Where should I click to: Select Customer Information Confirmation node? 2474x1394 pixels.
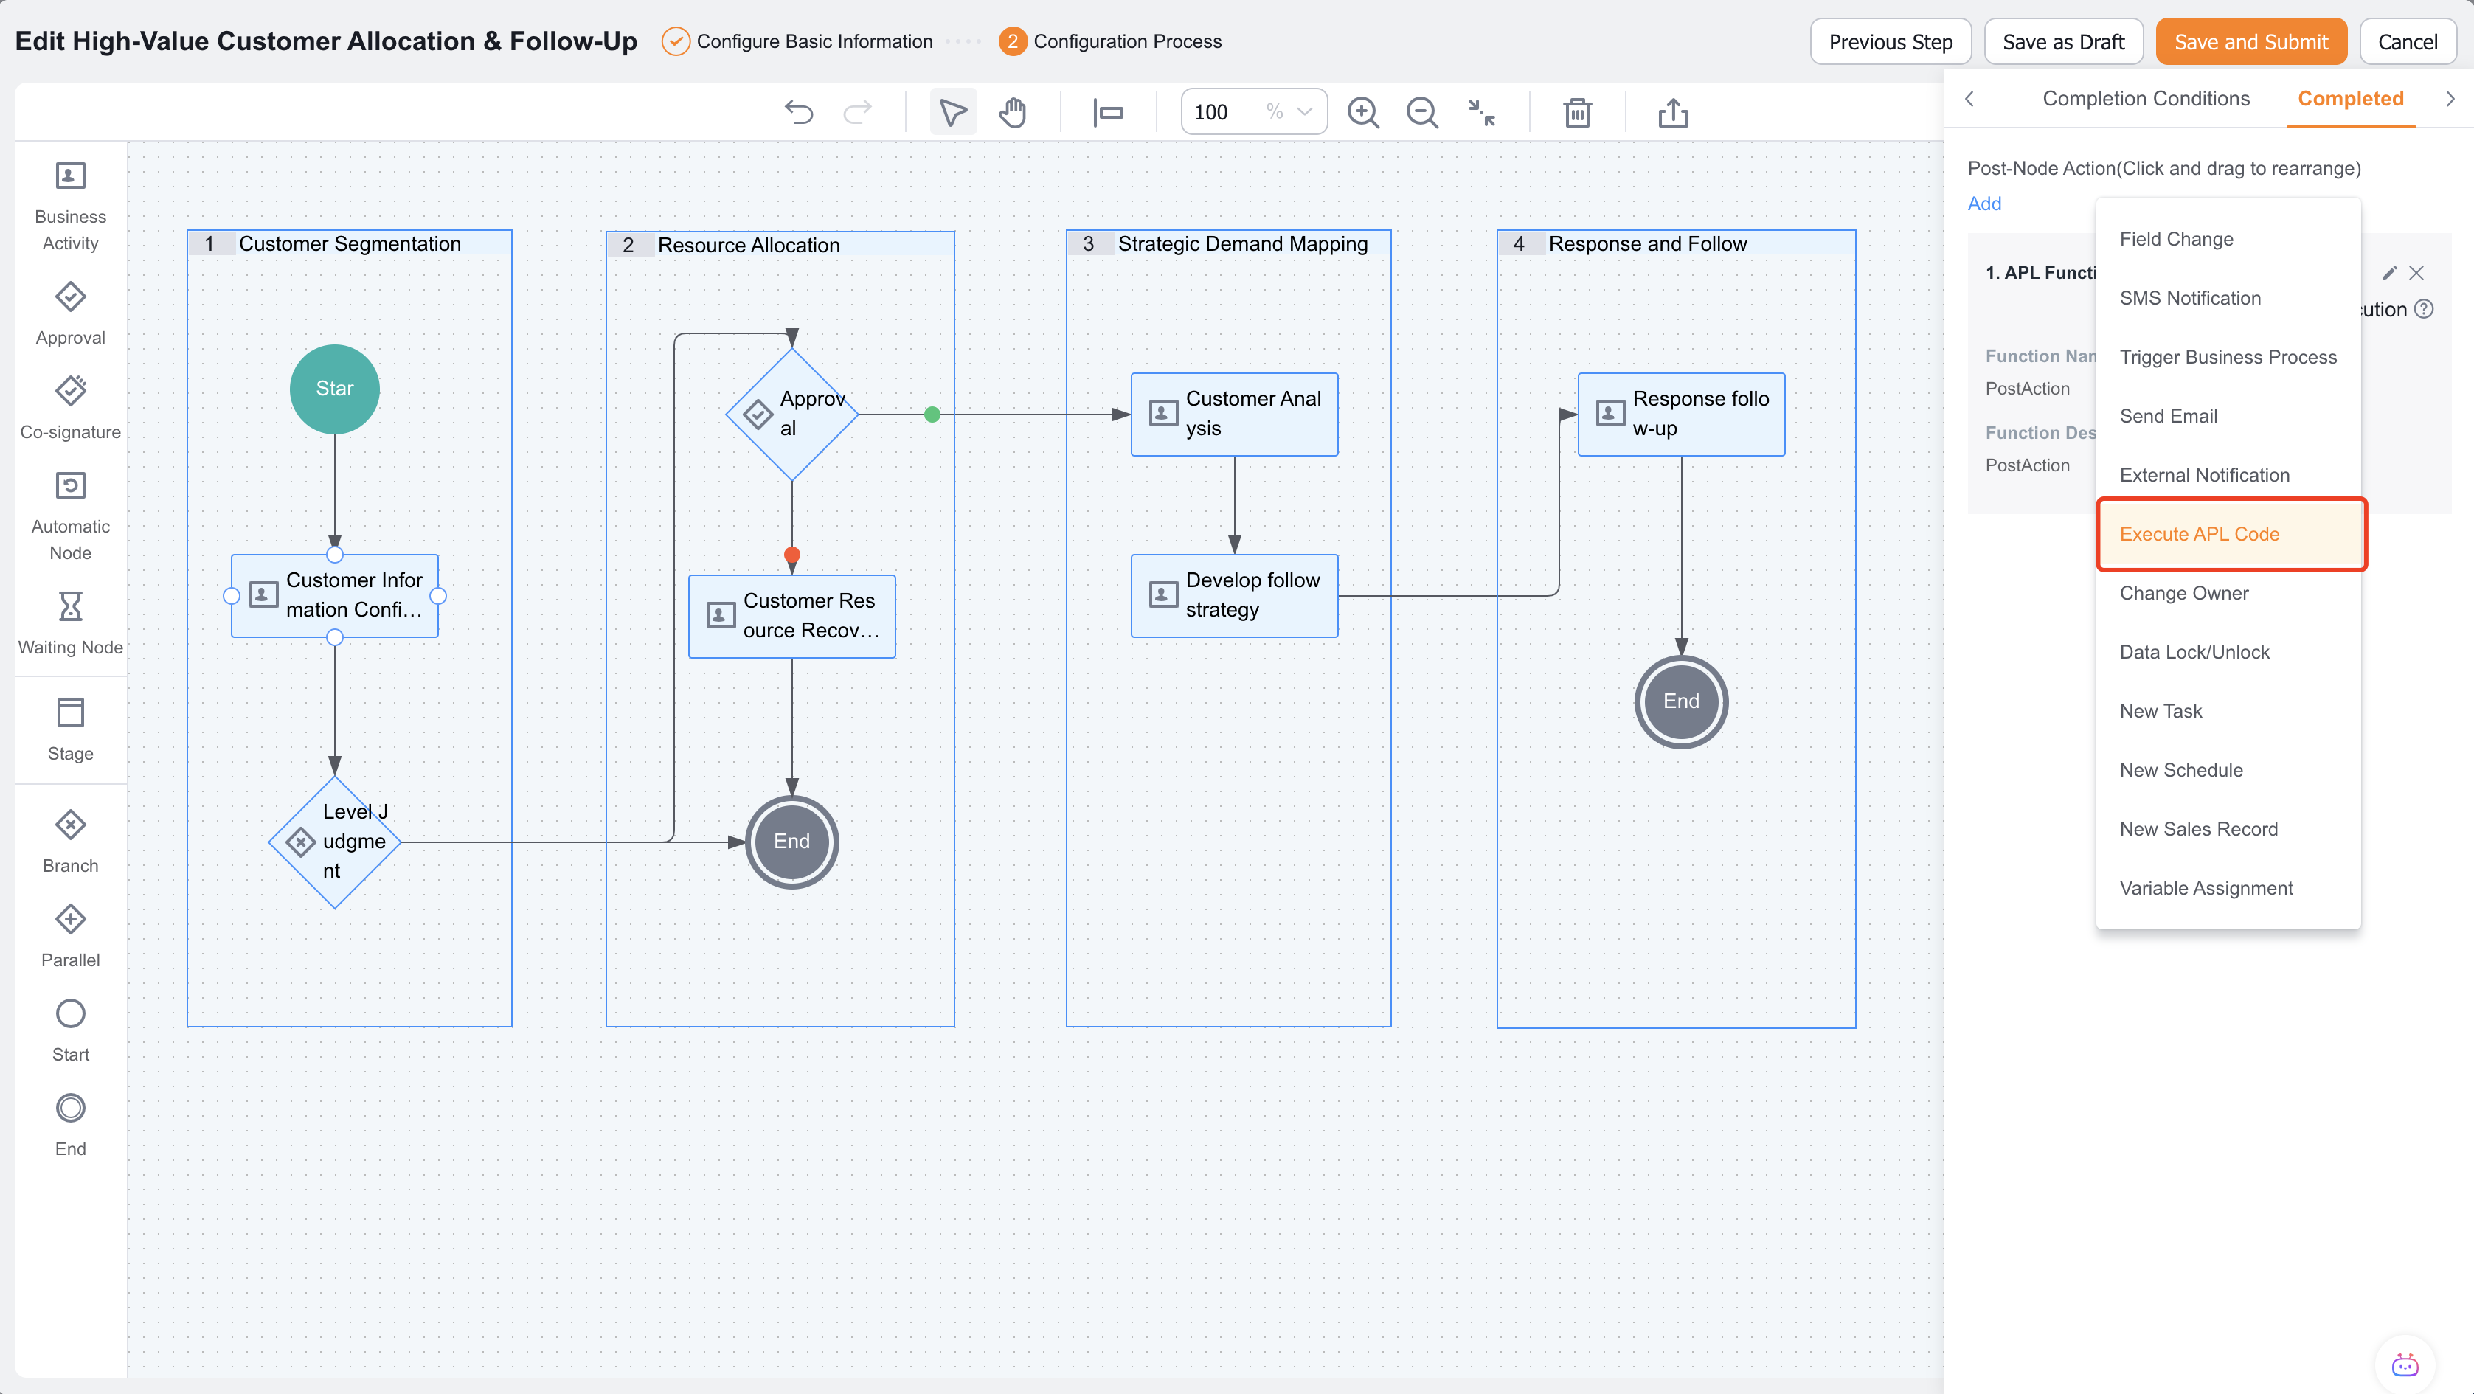click(334, 595)
